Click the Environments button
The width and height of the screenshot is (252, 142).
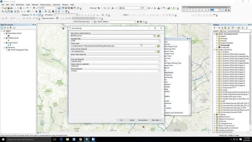(x=143, y=120)
